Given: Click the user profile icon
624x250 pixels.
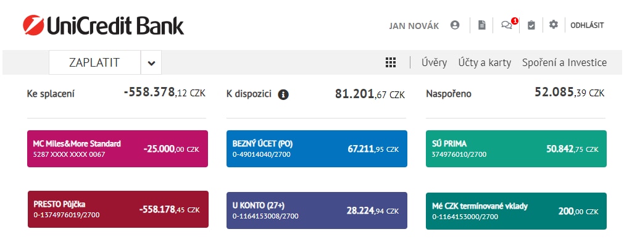Looking at the screenshot, I should coord(455,25).
